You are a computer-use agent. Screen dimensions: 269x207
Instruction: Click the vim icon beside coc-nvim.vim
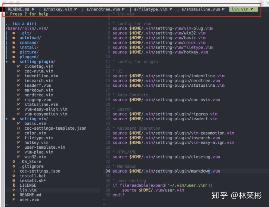tap(19, 71)
